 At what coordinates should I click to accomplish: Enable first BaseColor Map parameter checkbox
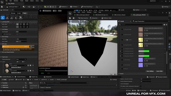pos(122,29)
